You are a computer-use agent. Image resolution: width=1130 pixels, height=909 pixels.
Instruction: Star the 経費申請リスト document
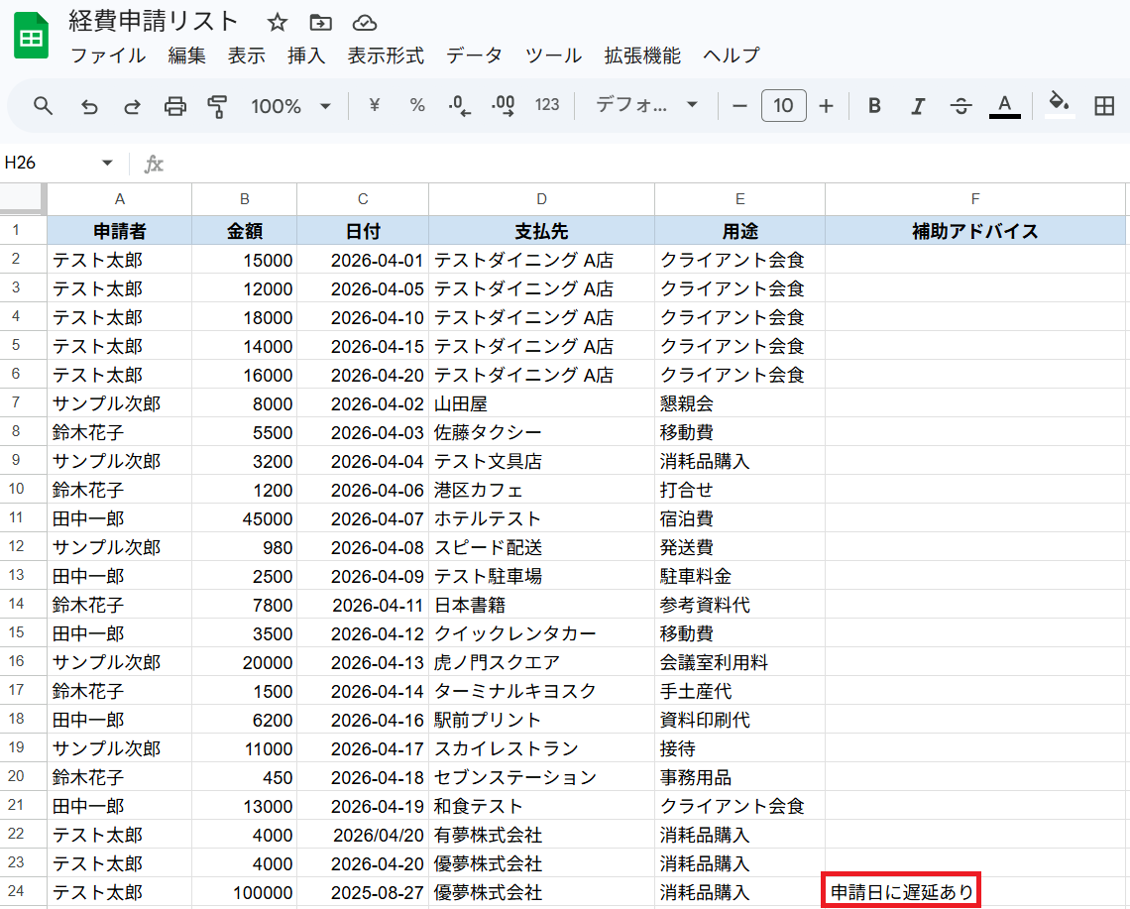coord(277,23)
